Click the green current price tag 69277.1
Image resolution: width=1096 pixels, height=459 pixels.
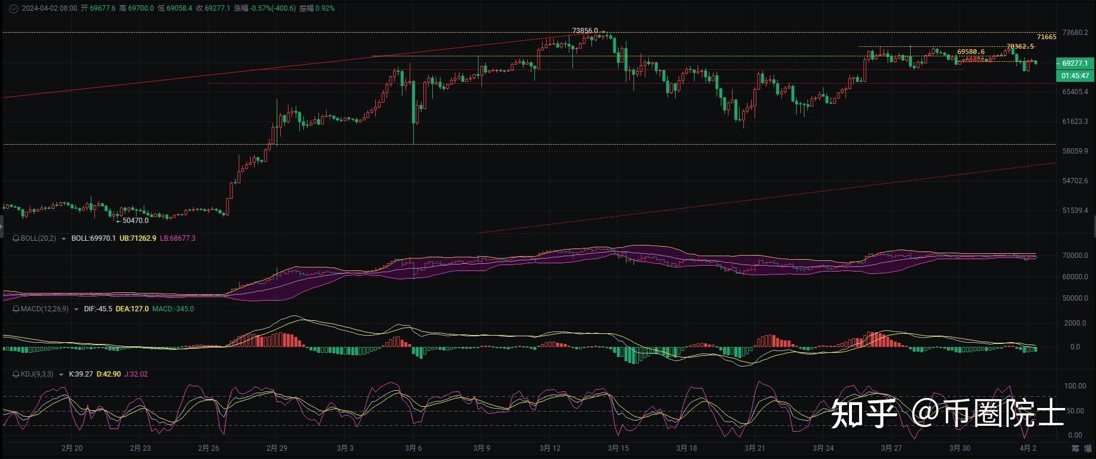pyautogui.click(x=1075, y=63)
